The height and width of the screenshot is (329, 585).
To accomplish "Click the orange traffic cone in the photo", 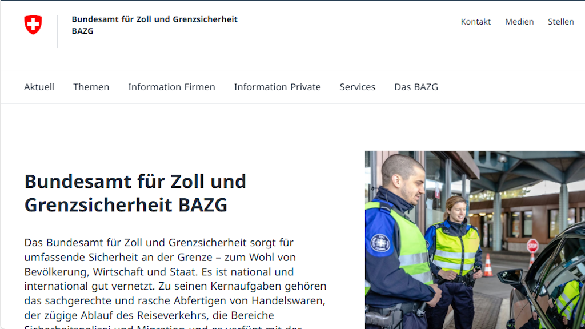I will pyautogui.click(x=488, y=266).
